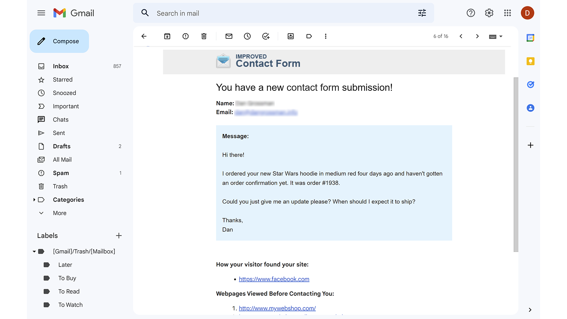Expand the Categories section

point(34,200)
